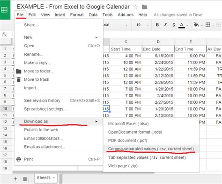Add a new sheet with the plus button
222x184 pixels.
[15, 179]
